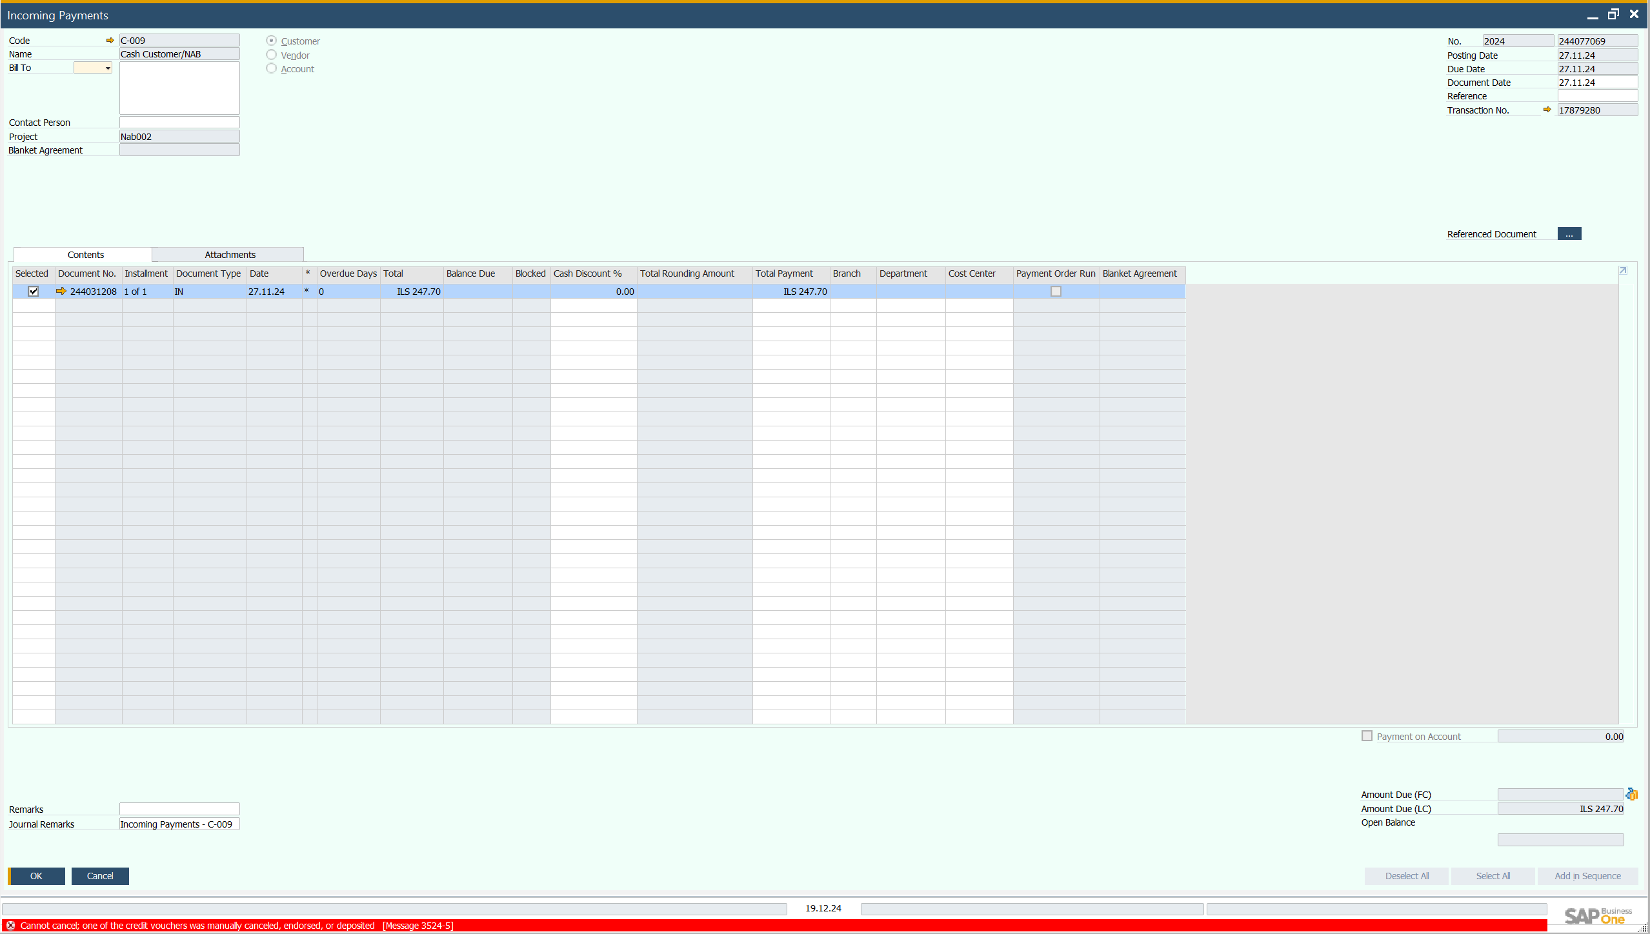This screenshot has height=934, width=1650.
Task: Select the Vendor radio button
Action: [272, 55]
